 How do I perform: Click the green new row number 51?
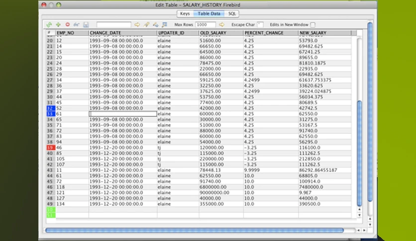(50, 215)
